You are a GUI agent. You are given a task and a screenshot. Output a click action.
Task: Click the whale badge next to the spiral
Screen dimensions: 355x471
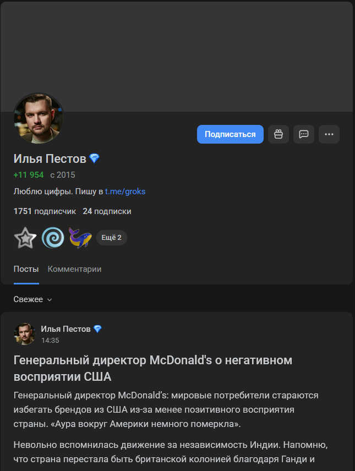[x=80, y=237]
